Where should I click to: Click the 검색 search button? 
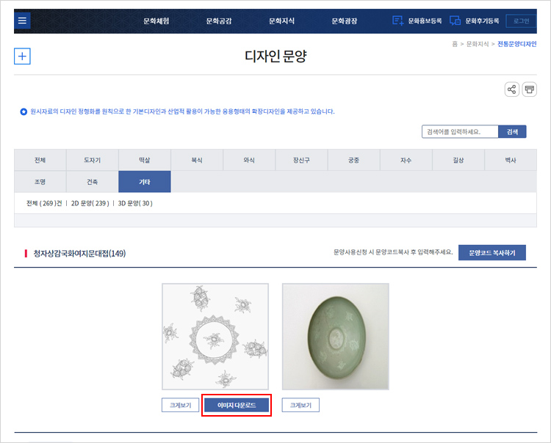pyautogui.click(x=512, y=131)
